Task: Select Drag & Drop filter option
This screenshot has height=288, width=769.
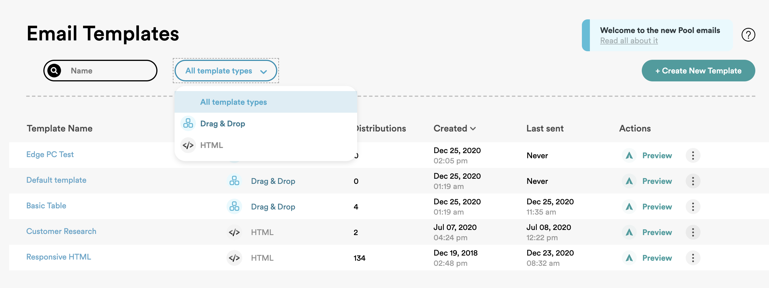Action: [x=222, y=124]
